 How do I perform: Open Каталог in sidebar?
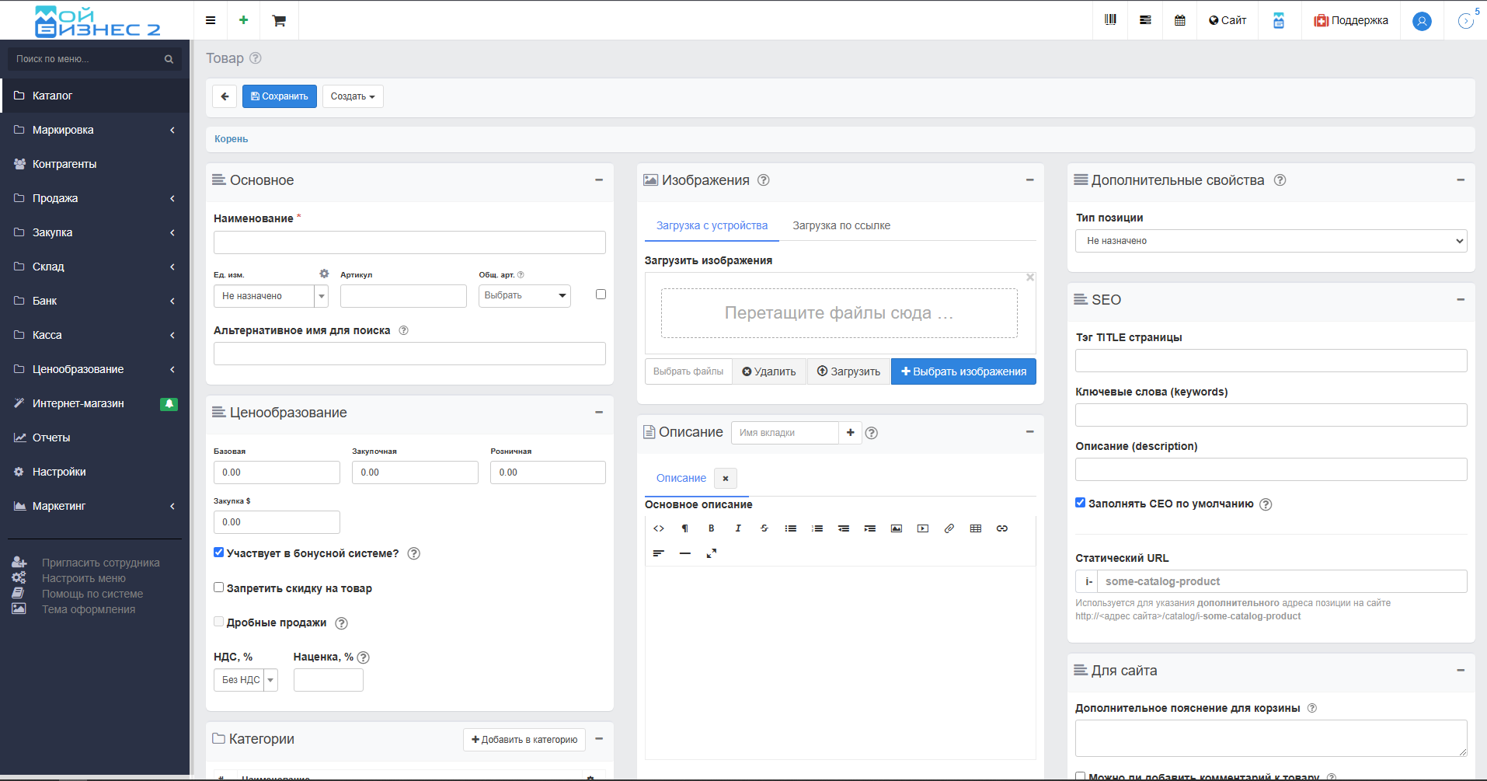pos(95,96)
